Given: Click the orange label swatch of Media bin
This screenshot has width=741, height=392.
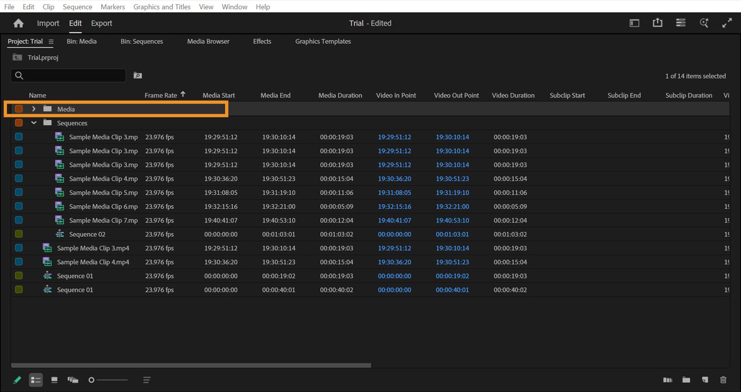Looking at the screenshot, I should tap(19, 109).
